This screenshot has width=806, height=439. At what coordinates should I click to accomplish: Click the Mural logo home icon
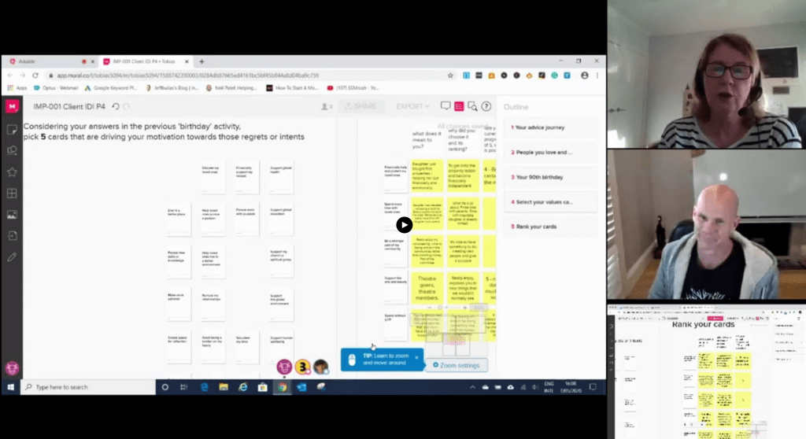click(x=12, y=106)
